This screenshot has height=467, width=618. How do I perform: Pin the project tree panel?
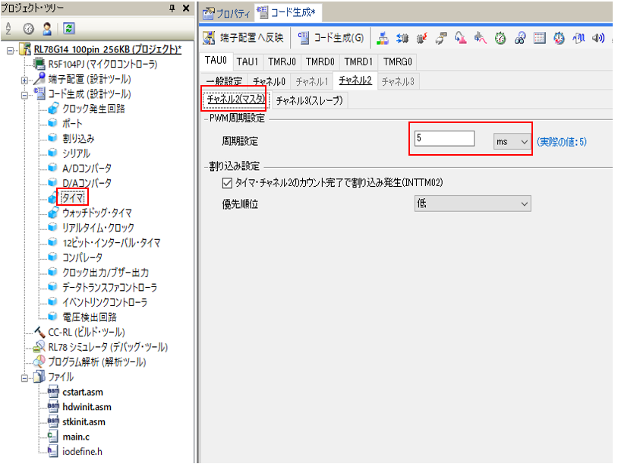click(x=172, y=8)
